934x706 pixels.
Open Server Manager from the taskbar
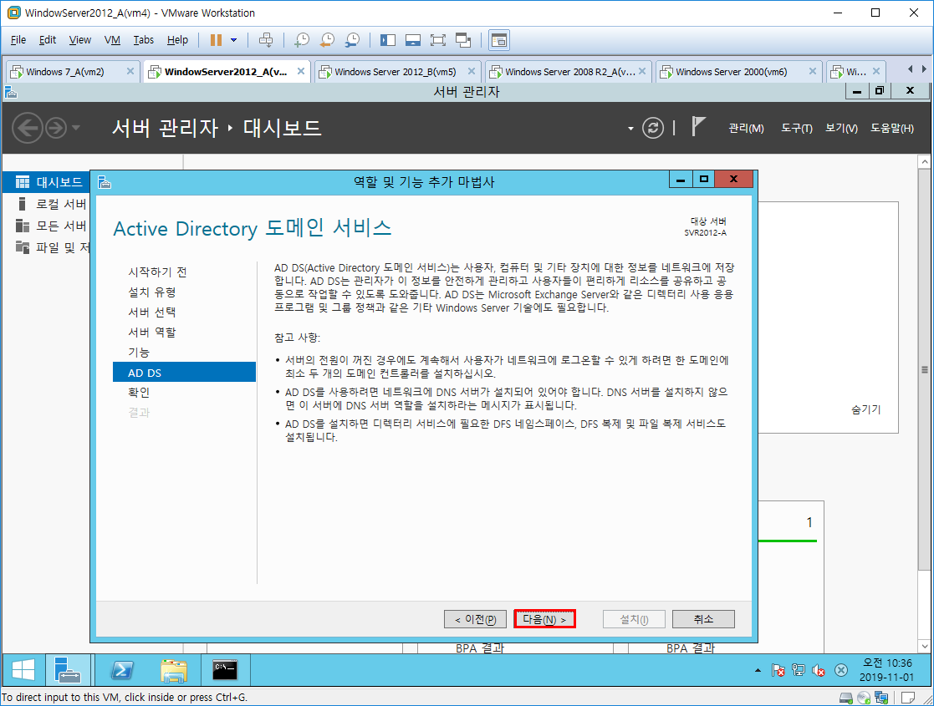pos(67,670)
